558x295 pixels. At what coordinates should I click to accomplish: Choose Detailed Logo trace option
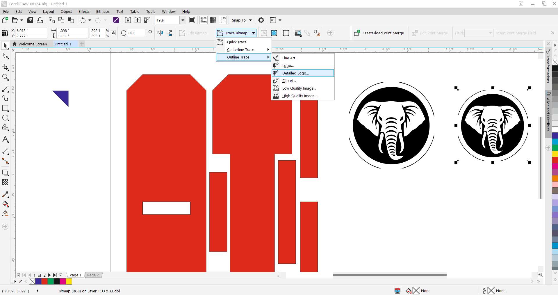click(303, 73)
